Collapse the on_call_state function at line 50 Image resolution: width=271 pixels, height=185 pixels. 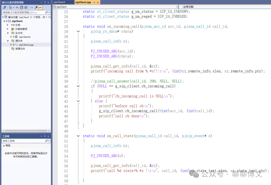pos(78,136)
